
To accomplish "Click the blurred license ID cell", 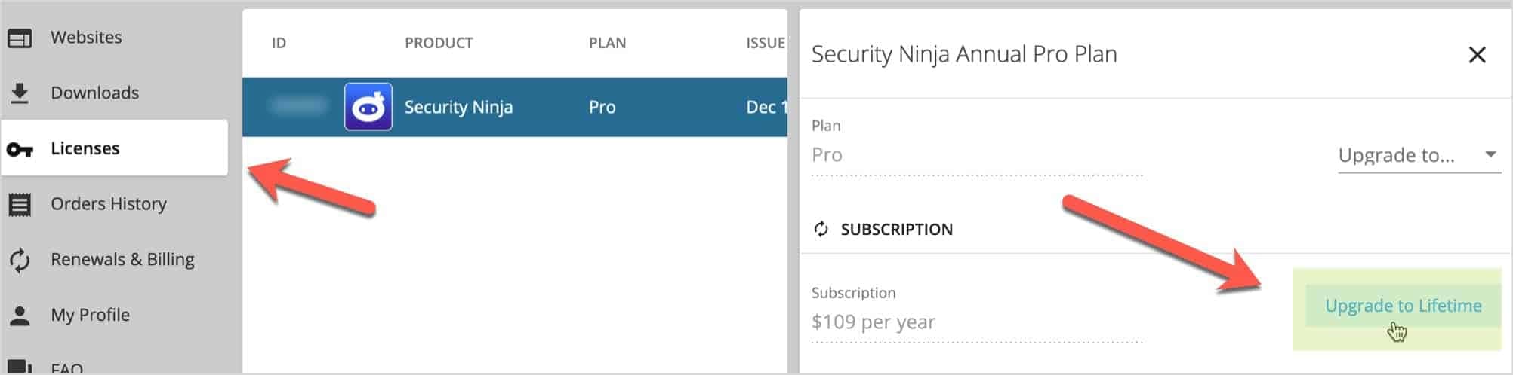I will click(x=299, y=107).
